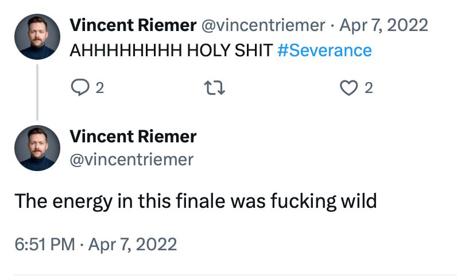This screenshot has width=457, height=279.
Task: Click the horizontal divider below the timestamp
Action: point(230,275)
